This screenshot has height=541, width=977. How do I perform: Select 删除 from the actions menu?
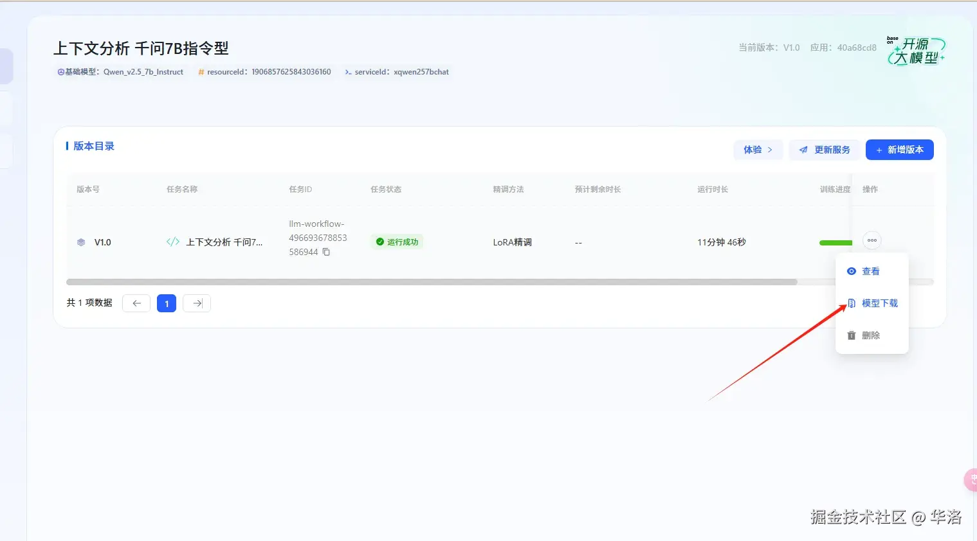point(871,335)
